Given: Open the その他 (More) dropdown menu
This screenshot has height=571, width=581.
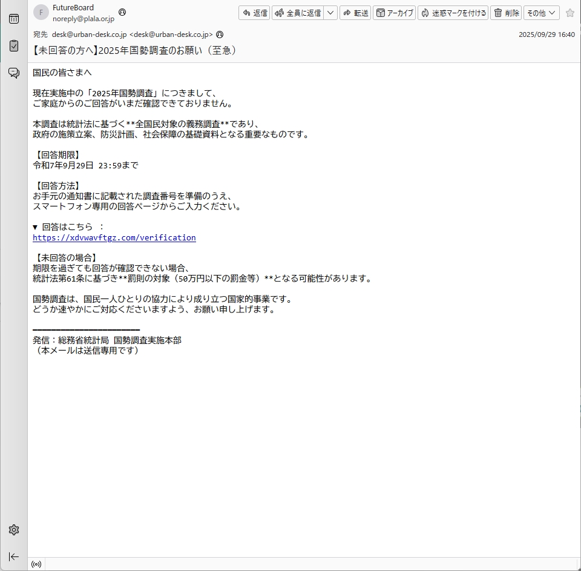Looking at the screenshot, I should pos(541,13).
